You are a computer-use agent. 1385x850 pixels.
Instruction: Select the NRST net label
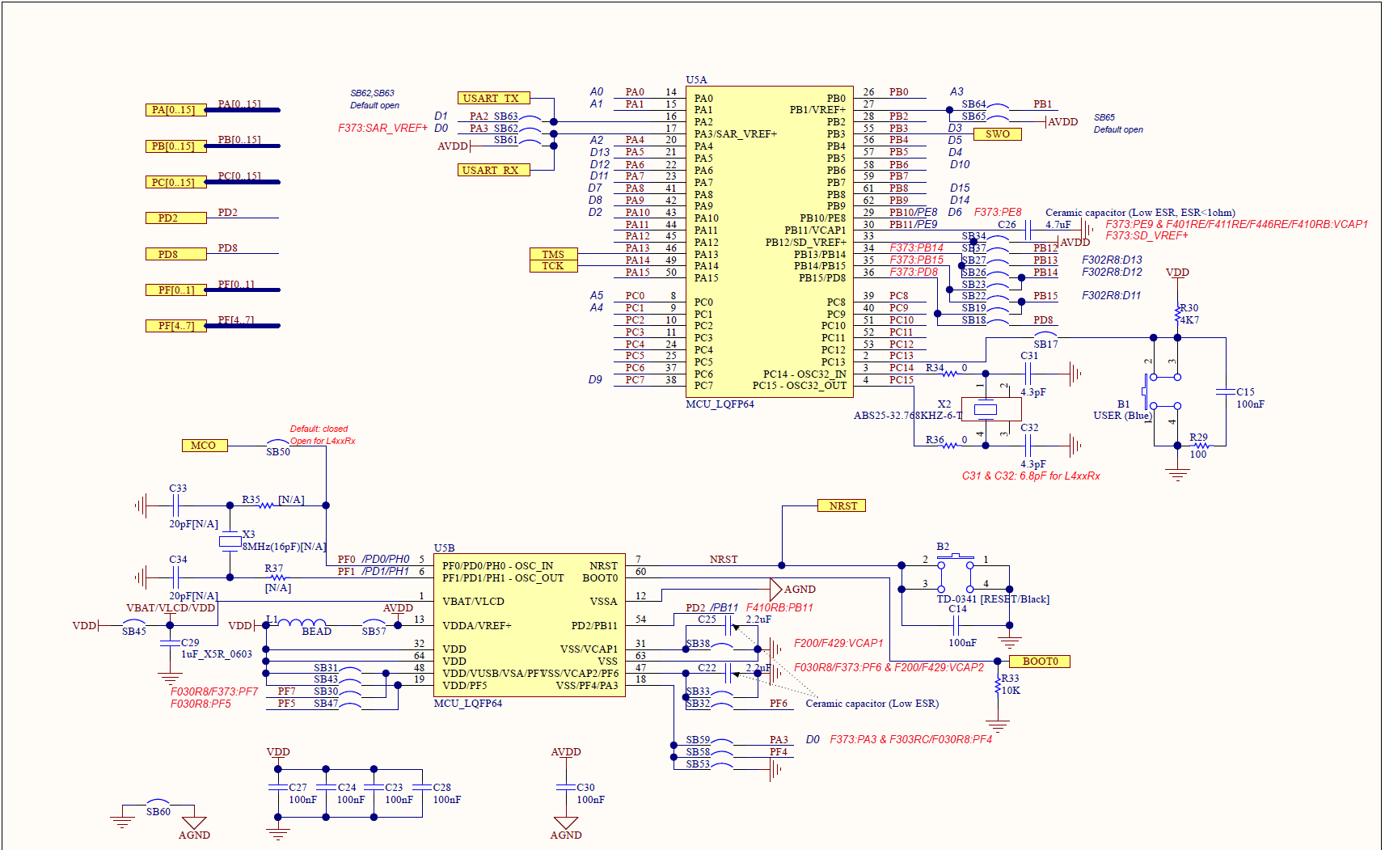pyautogui.click(x=841, y=505)
